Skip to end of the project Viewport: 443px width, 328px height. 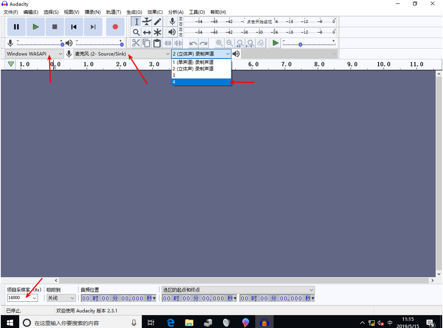(x=93, y=27)
